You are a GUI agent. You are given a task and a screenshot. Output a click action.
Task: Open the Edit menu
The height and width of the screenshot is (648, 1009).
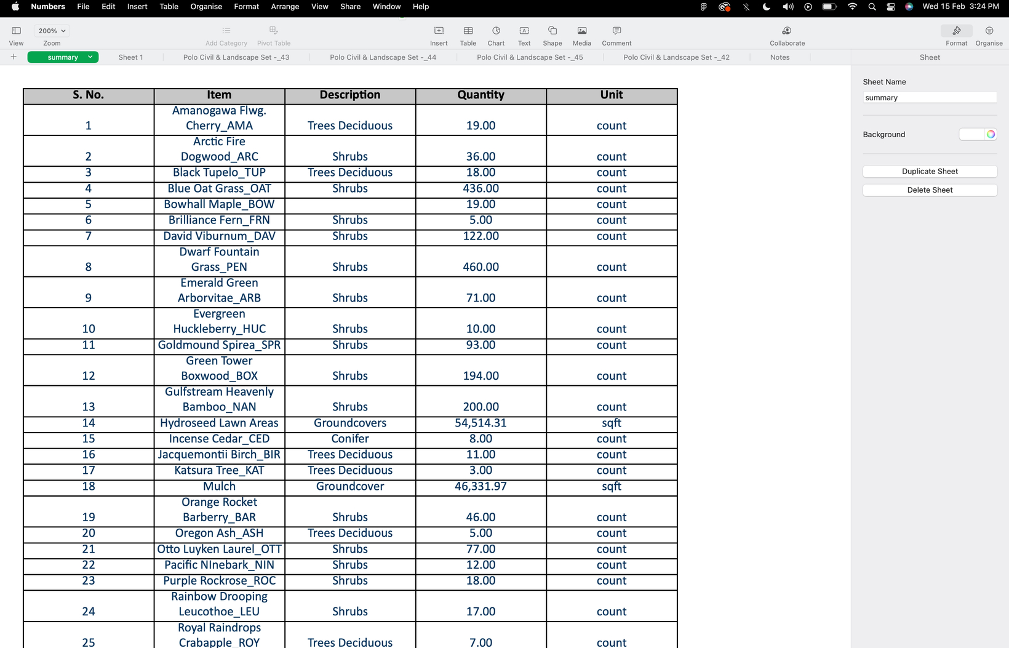[x=108, y=7]
